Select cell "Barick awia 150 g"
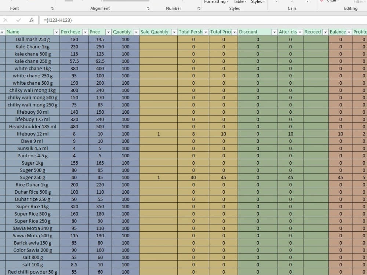Screen dimensions: 367x275 point(33,243)
